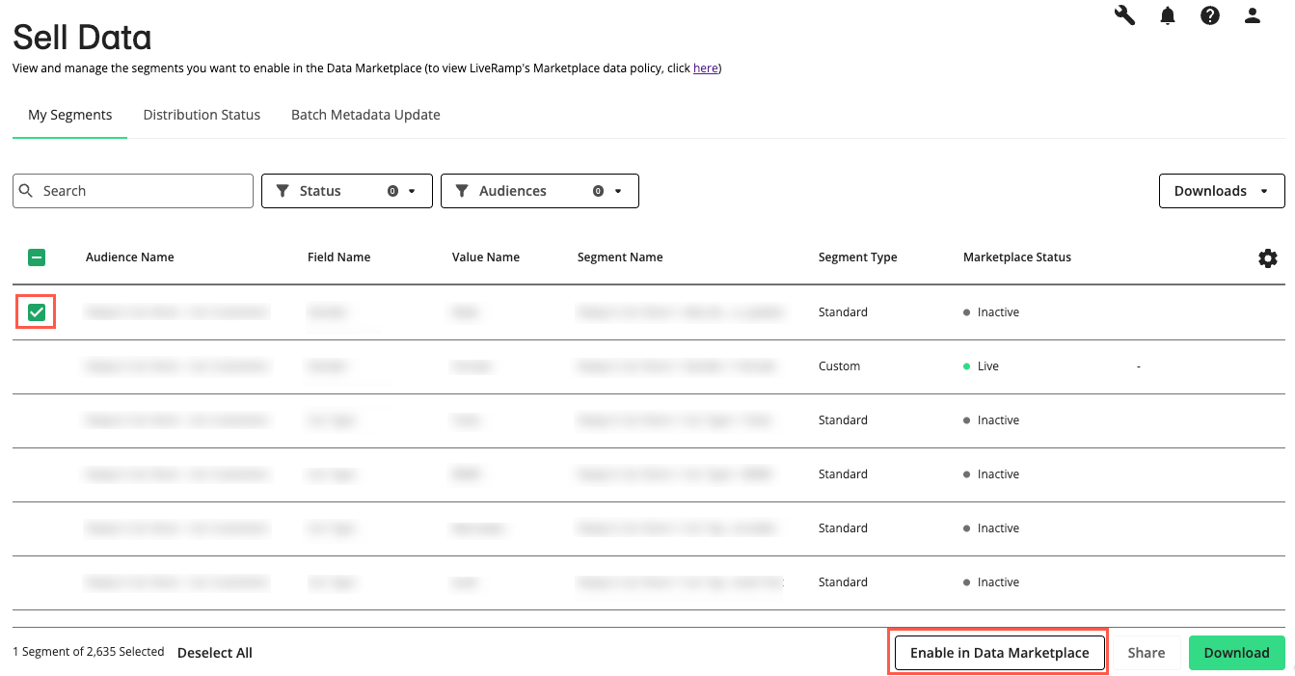
Task: Click Enable in Data Marketplace button
Action: [999, 653]
